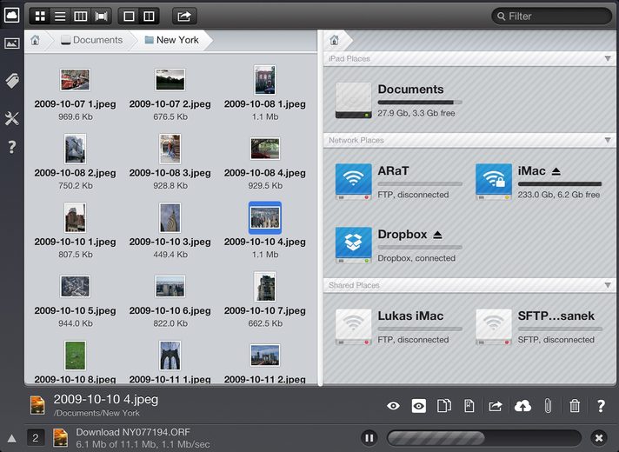The width and height of the screenshot is (619, 452).
Task: Open the cloud storage sidebar icon
Action: [11, 16]
